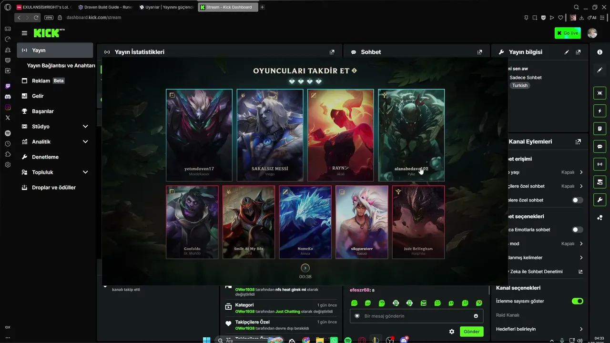Click the green Go live button
This screenshot has height=343, width=610.
point(568,33)
